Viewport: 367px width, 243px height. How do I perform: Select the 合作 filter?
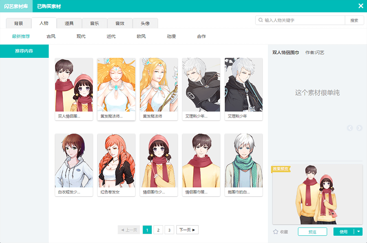point(201,36)
